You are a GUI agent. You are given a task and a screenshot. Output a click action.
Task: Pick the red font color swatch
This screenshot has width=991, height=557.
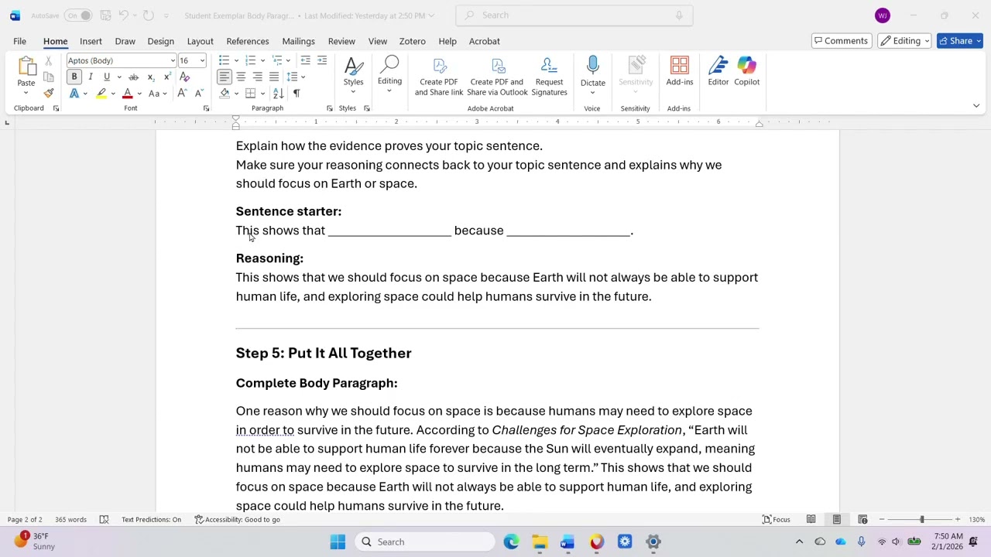[x=128, y=94]
